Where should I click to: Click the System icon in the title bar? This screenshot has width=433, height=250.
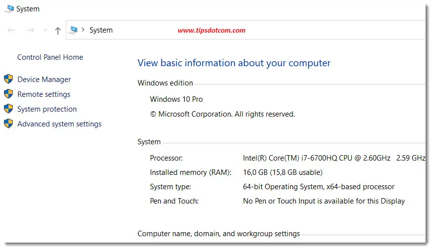click(x=9, y=9)
